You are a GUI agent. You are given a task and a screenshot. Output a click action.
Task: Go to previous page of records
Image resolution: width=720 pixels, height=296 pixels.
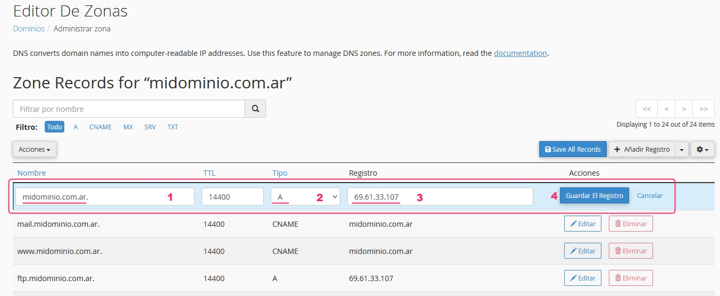pos(666,109)
